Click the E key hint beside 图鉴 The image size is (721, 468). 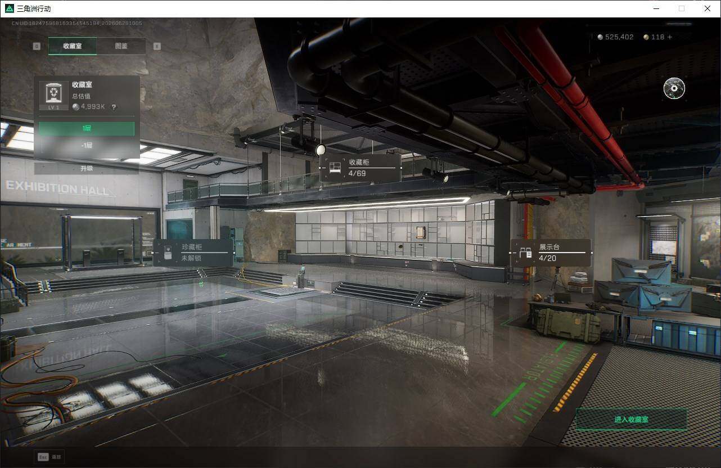pos(157,46)
